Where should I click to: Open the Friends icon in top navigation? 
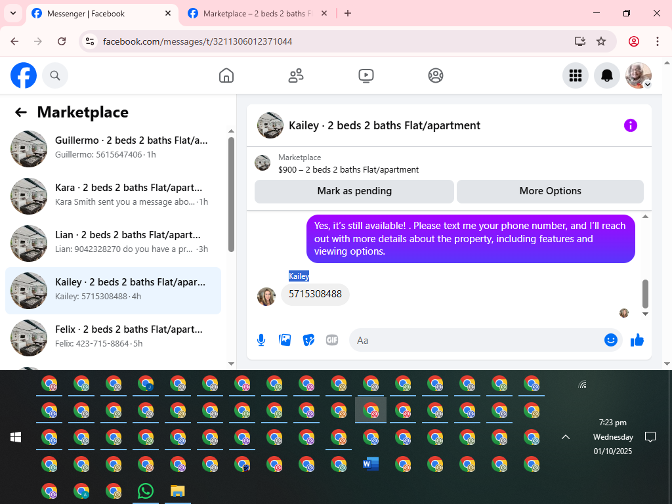pyautogui.click(x=296, y=75)
